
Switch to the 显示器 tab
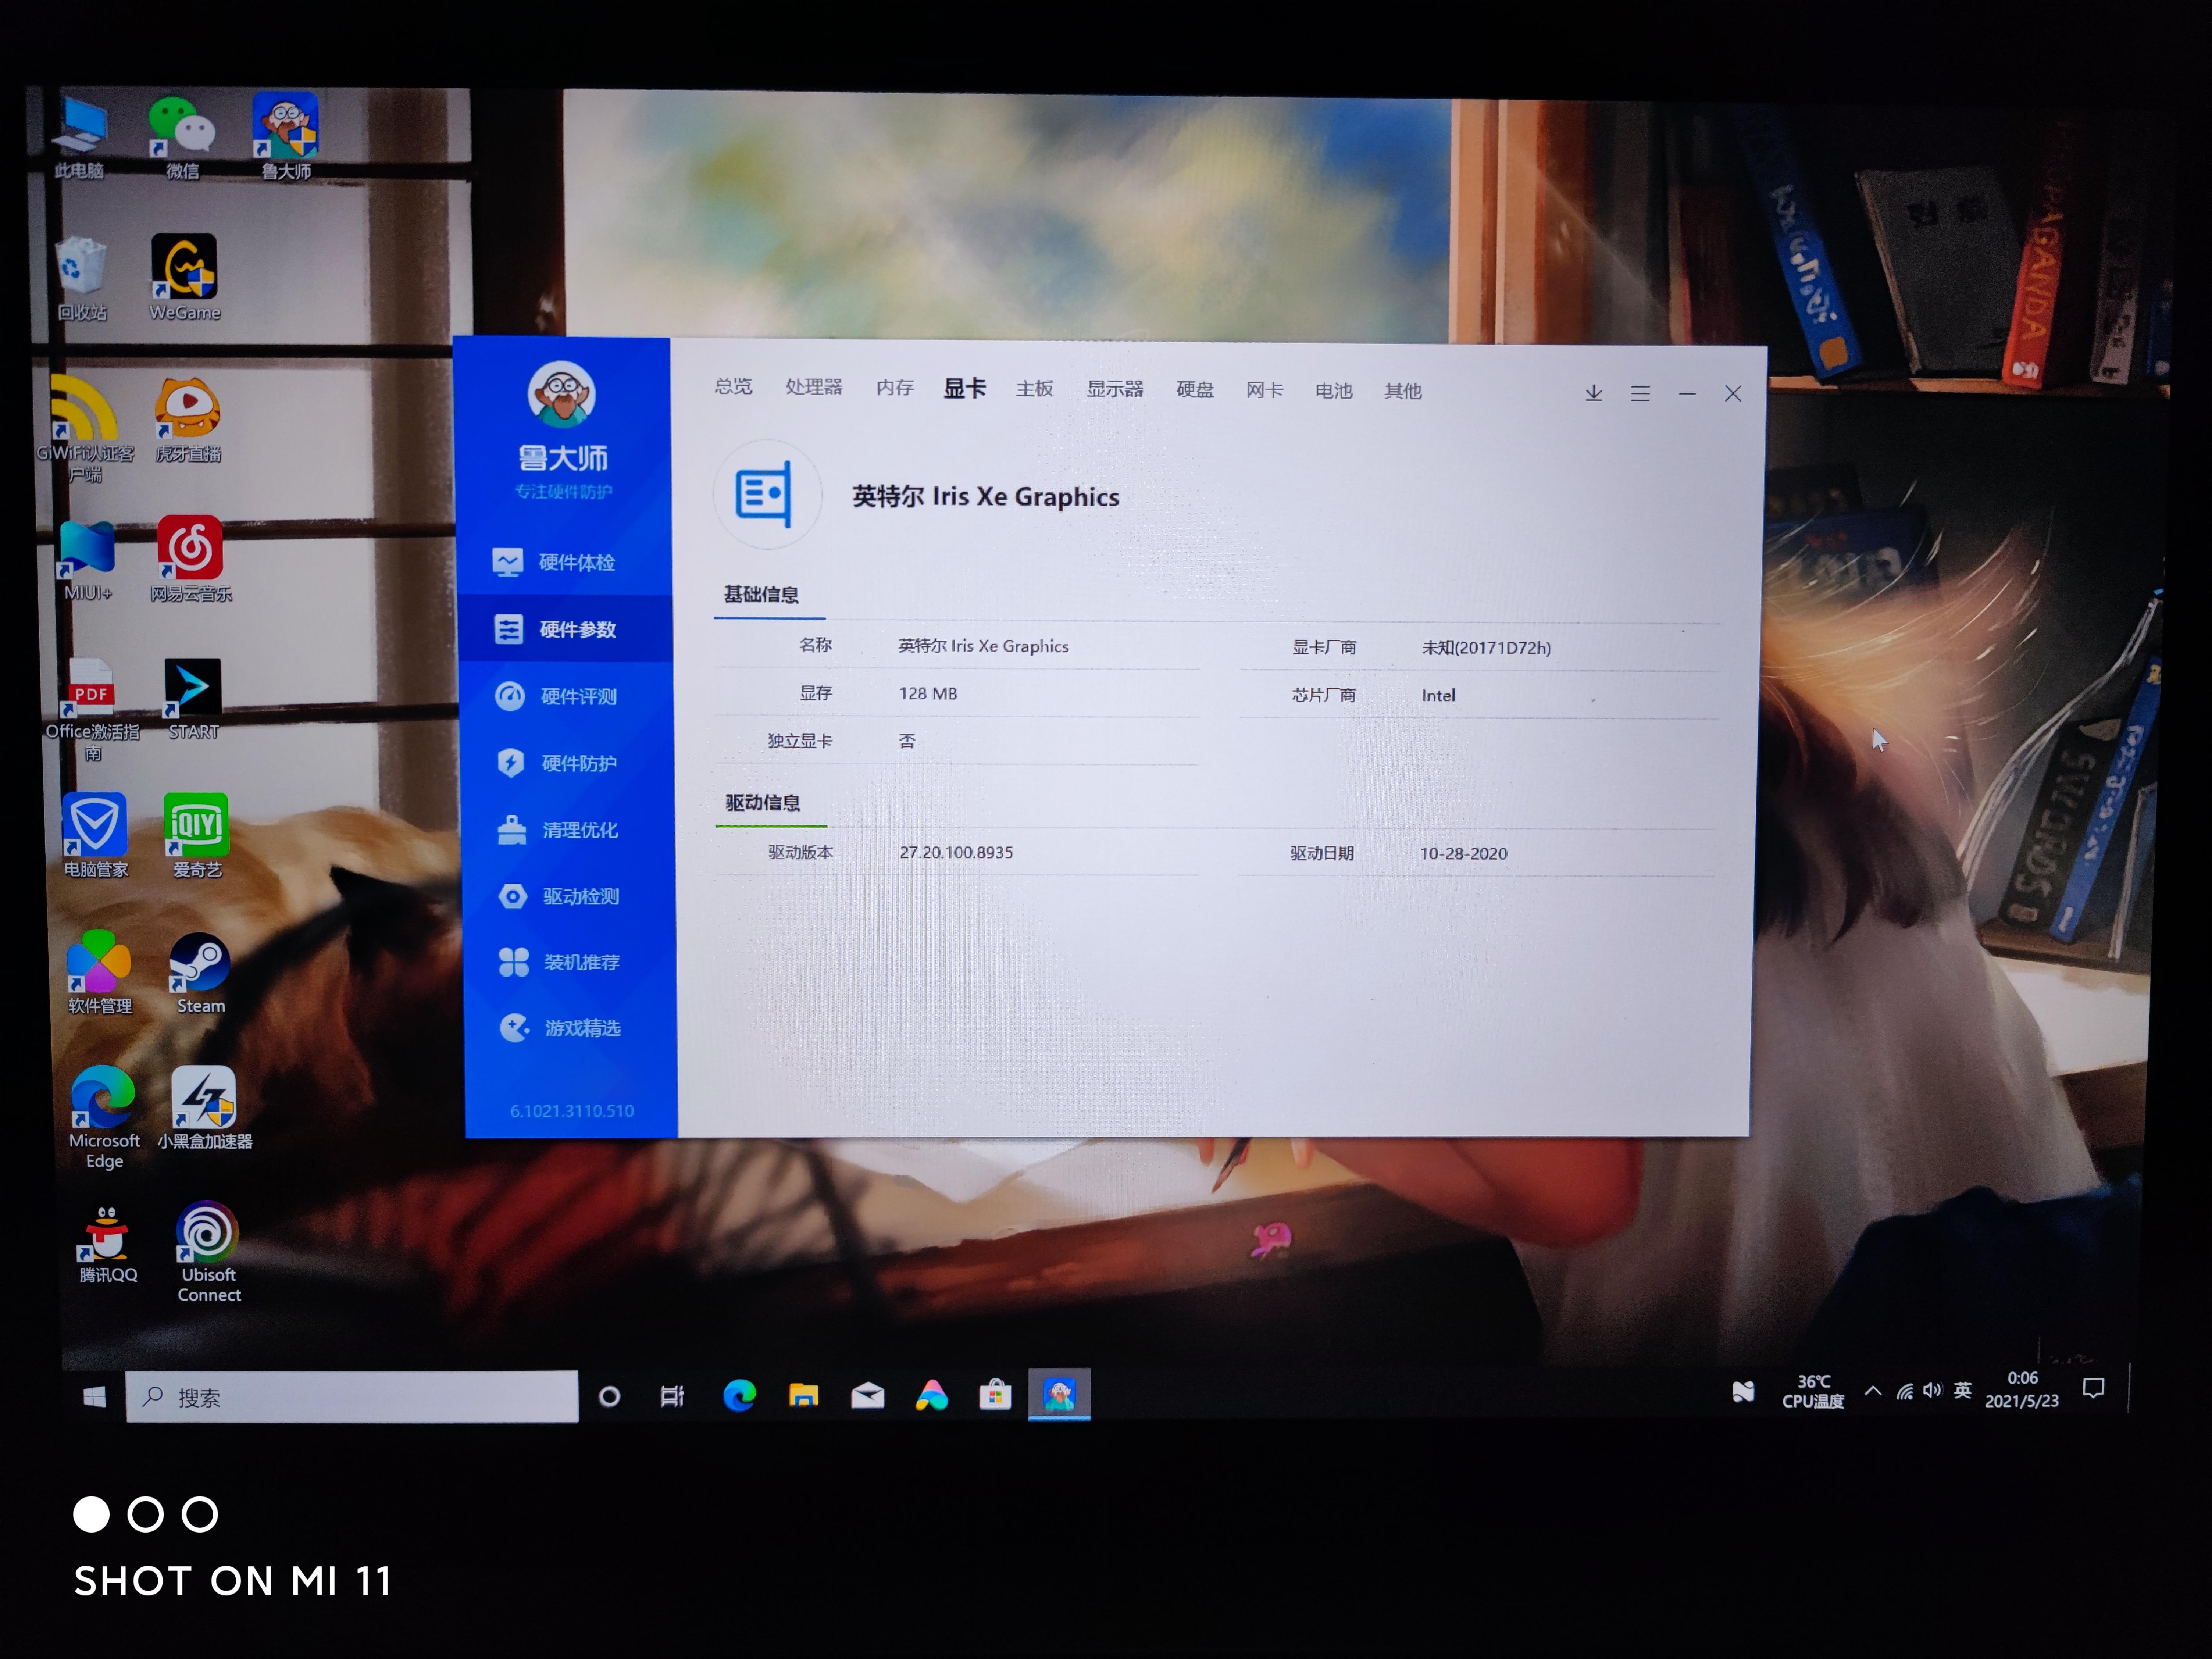point(1115,389)
